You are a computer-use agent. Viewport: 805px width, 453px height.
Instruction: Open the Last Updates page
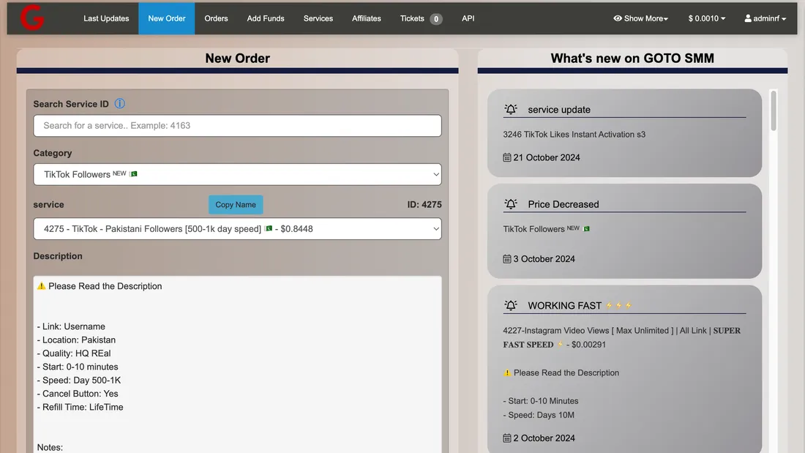click(106, 18)
